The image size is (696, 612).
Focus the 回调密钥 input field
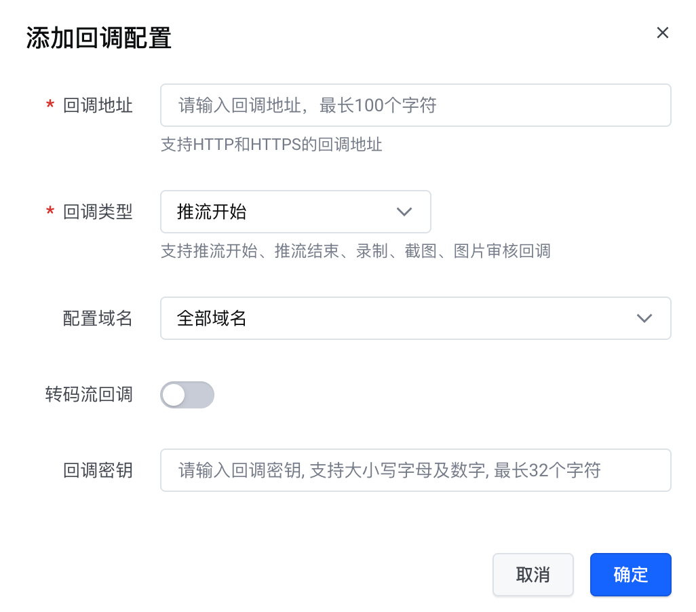[x=415, y=470]
